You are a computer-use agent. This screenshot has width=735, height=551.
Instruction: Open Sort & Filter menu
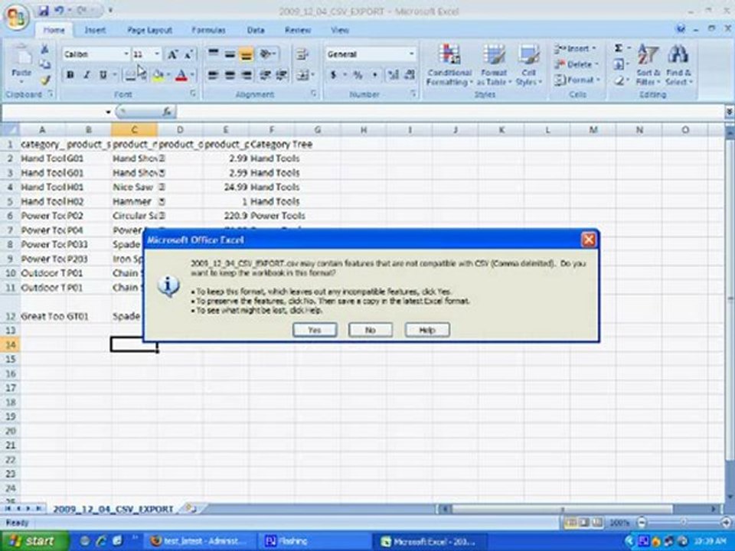point(648,64)
